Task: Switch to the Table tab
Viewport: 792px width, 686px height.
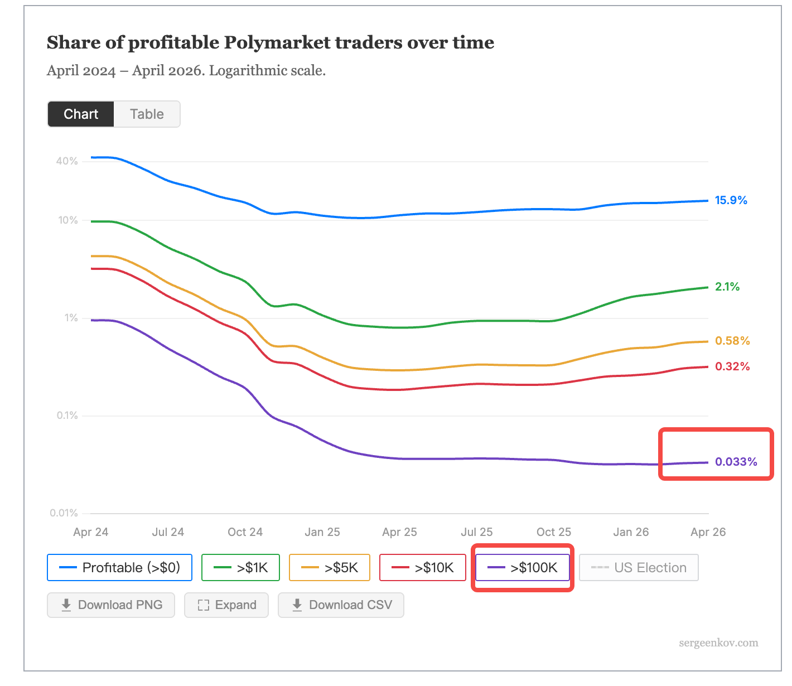Action: [x=147, y=114]
